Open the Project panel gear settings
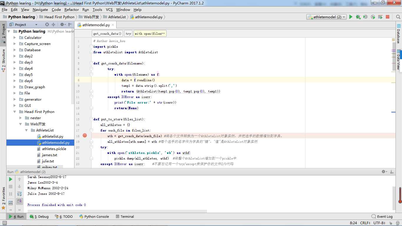The width and height of the screenshot is (402, 226). click(62, 25)
